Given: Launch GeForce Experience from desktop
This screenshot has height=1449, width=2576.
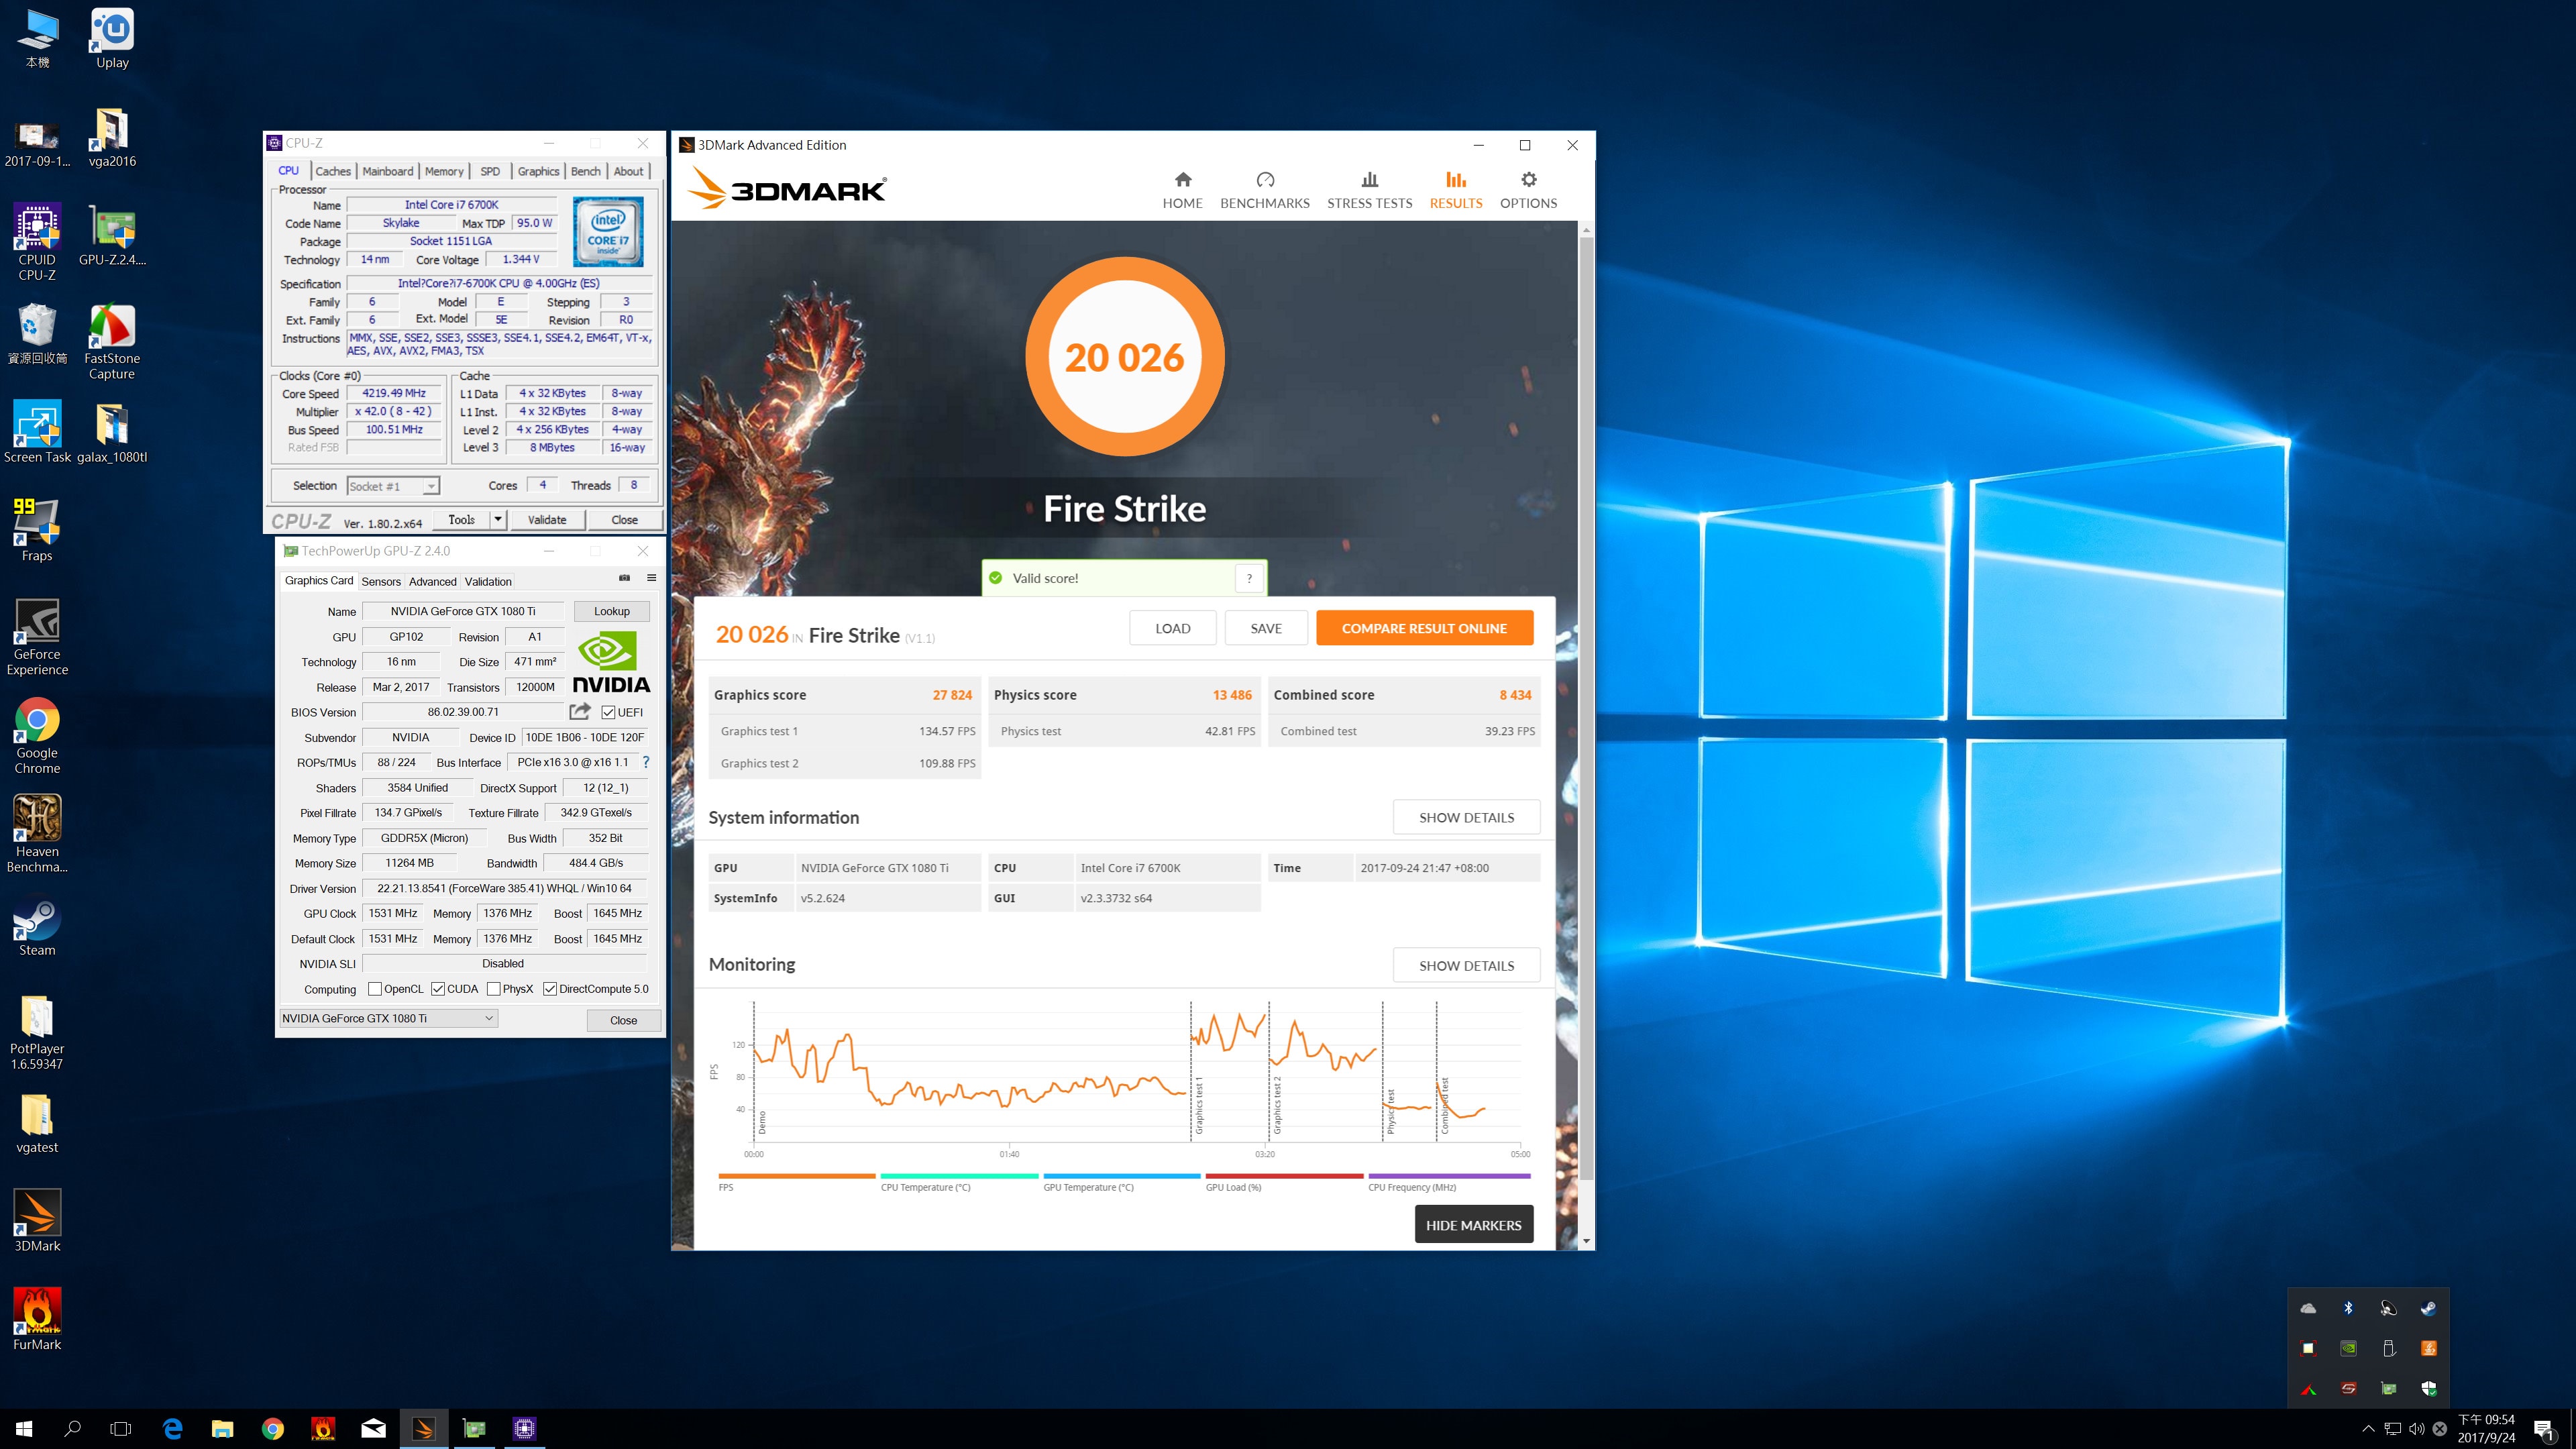Looking at the screenshot, I should click(37, 637).
